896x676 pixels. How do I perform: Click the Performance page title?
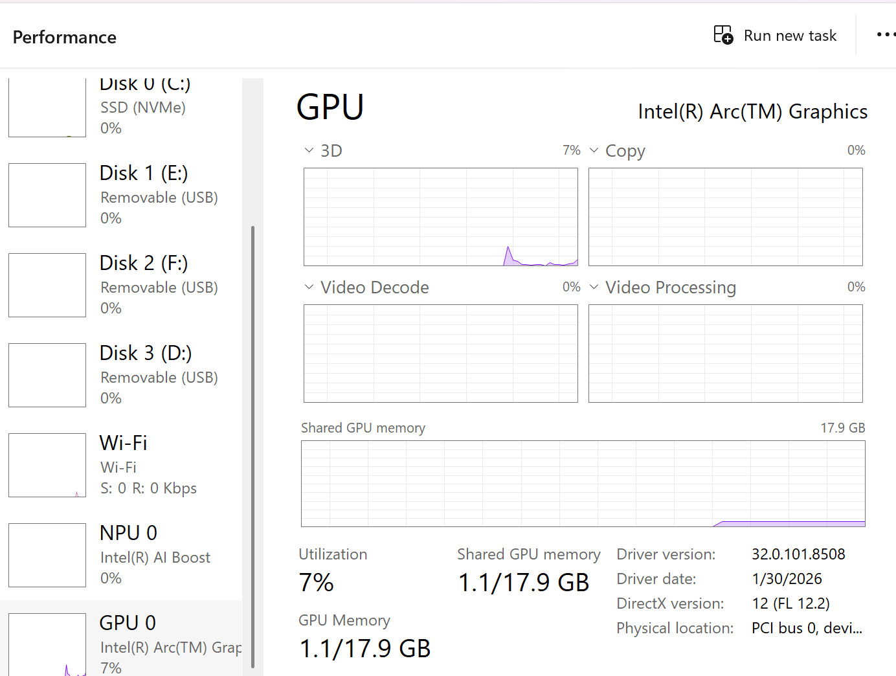point(65,37)
